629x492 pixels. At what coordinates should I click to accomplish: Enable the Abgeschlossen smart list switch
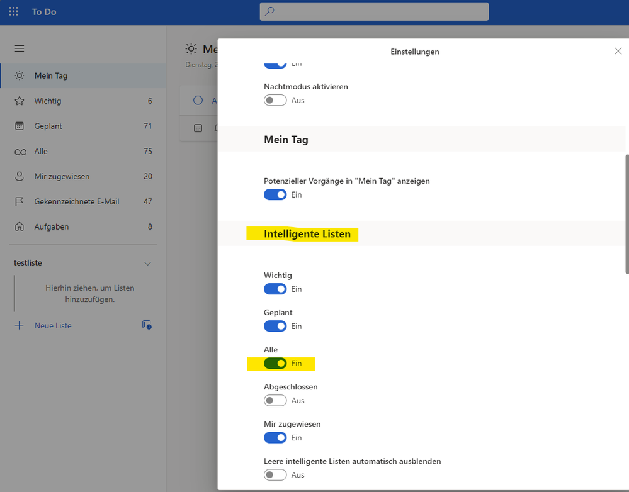click(x=275, y=401)
